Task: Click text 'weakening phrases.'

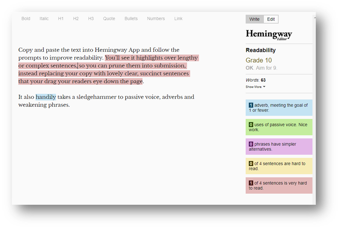Action: click(x=44, y=105)
